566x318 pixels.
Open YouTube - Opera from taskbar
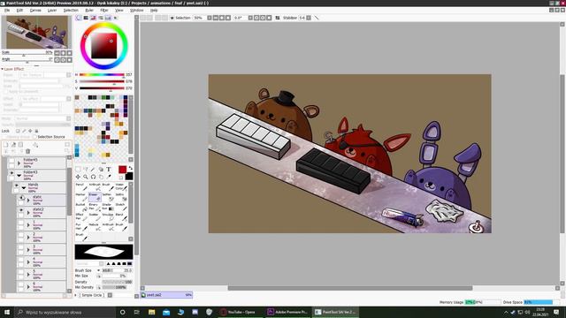(x=240, y=312)
